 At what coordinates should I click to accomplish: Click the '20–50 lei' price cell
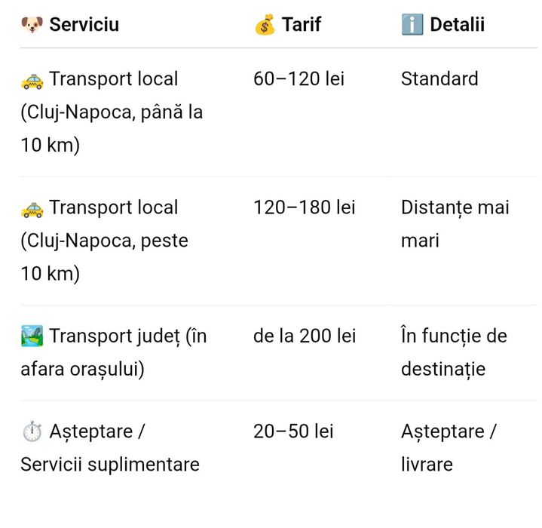(293, 432)
